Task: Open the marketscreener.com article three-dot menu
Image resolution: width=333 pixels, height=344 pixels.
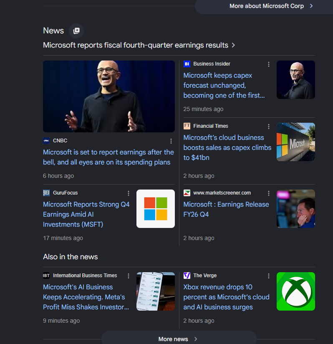Action: 269,193
